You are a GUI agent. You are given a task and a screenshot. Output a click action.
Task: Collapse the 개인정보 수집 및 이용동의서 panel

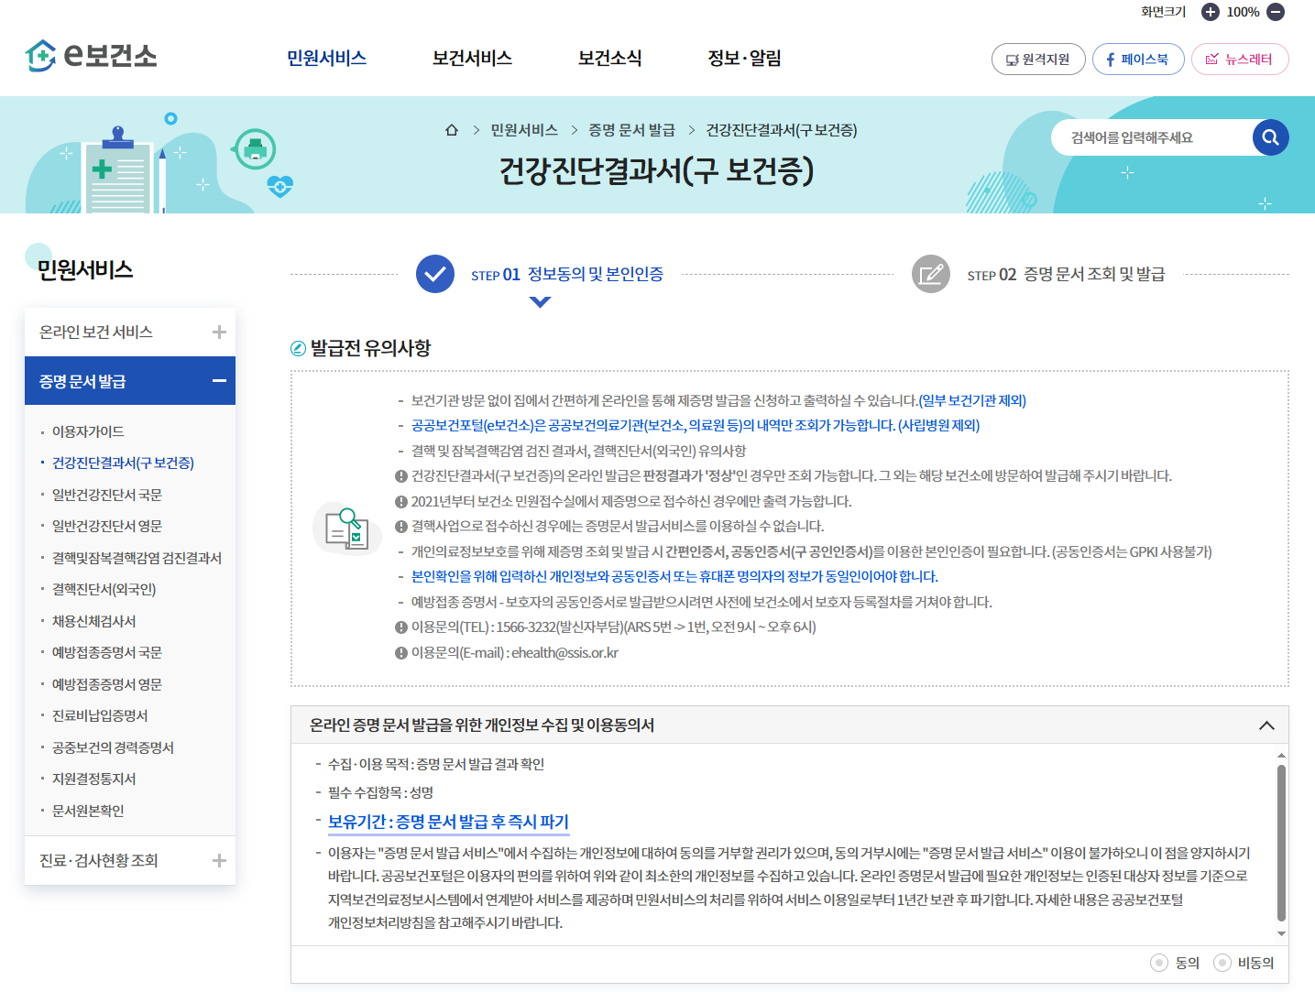click(x=1266, y=725)
